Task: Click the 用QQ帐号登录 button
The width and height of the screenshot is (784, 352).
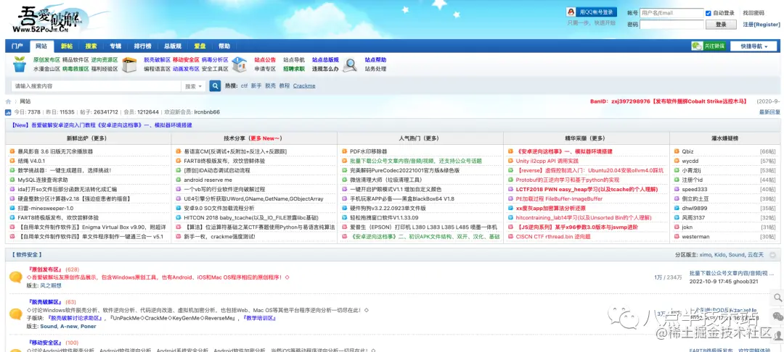Action: (592, 12)
